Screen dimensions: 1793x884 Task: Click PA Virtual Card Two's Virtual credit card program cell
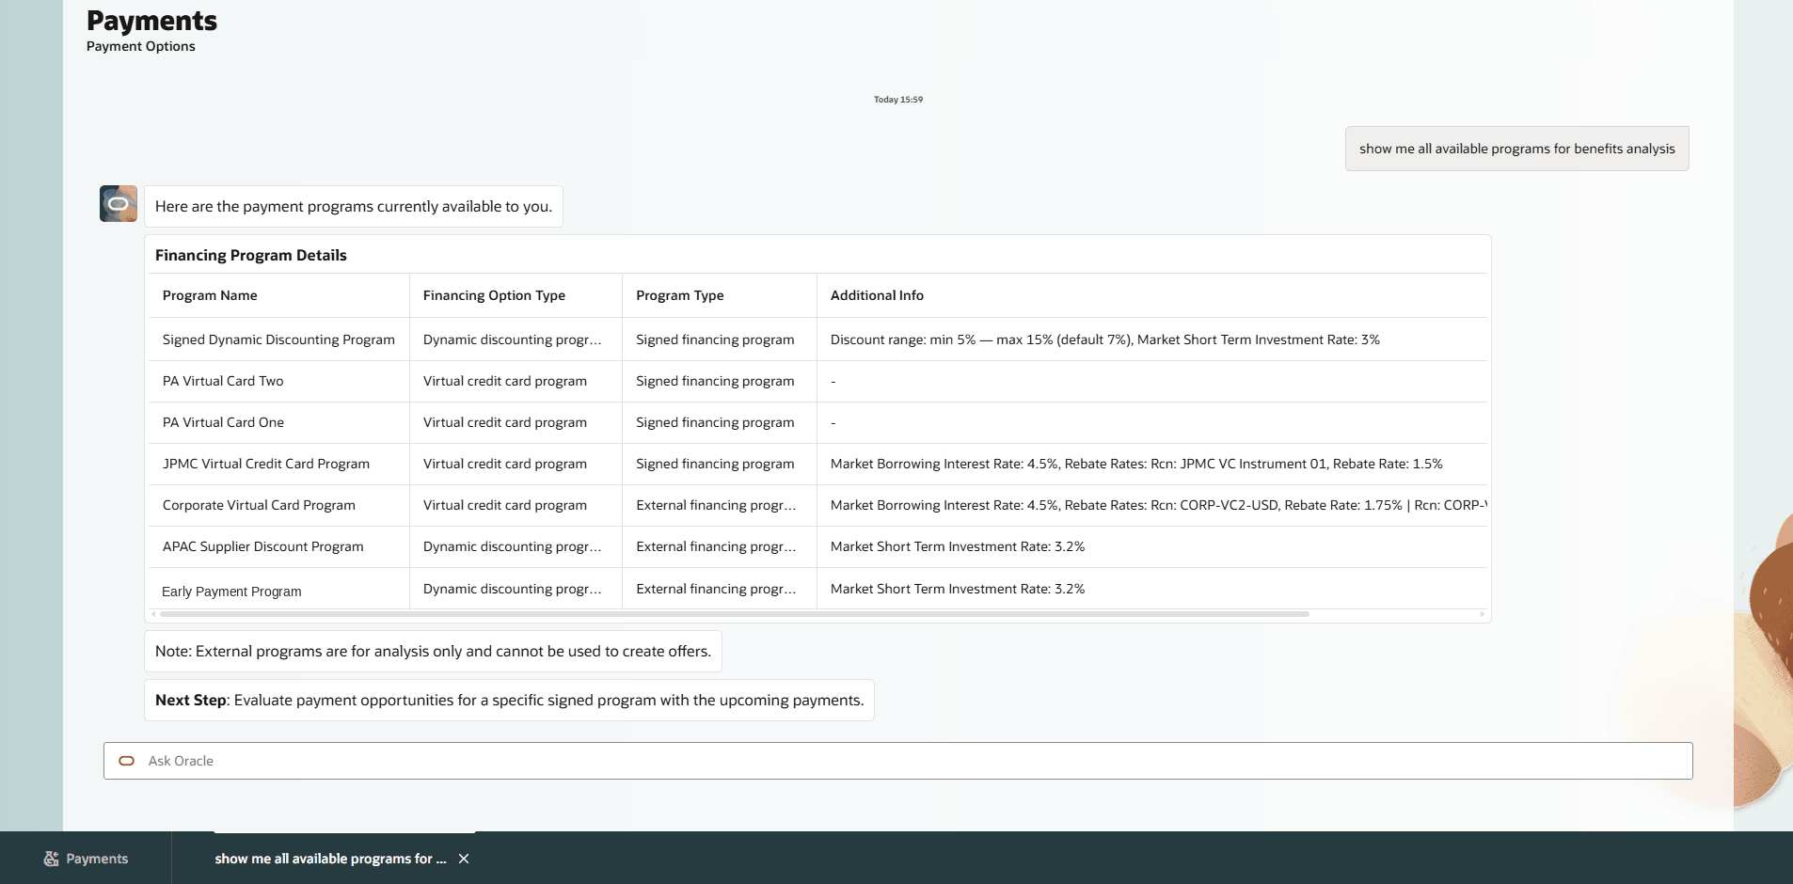point(516,381)
